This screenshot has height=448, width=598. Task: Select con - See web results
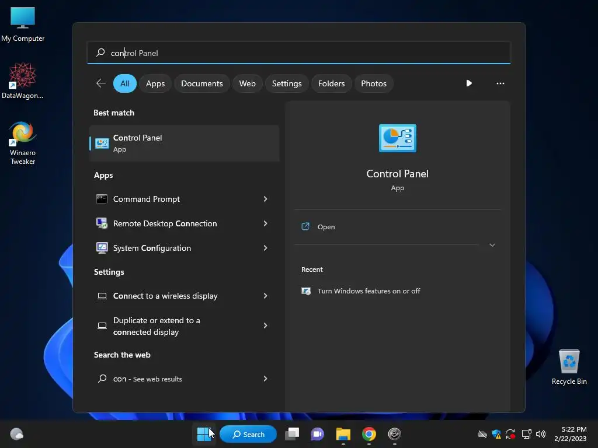click(x=184, y=378)
